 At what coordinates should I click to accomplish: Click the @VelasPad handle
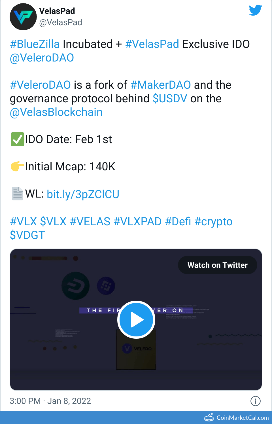coord(61,22)
